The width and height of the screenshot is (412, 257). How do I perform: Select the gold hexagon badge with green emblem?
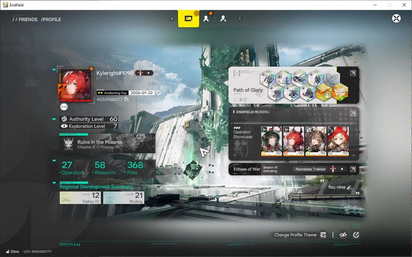324,92
